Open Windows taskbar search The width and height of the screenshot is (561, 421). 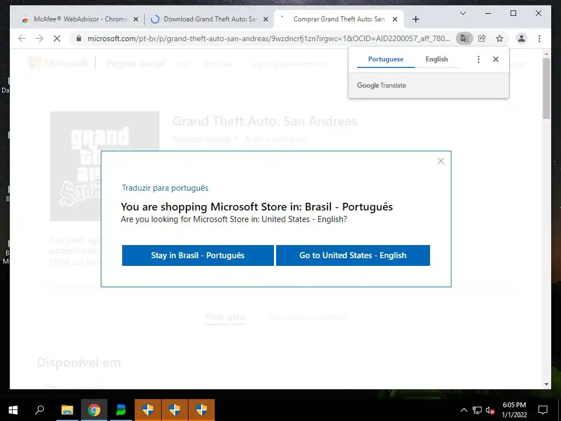tap(39, 410)
